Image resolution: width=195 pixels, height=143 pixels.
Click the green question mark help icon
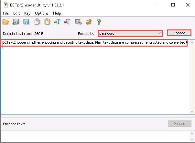99,22
